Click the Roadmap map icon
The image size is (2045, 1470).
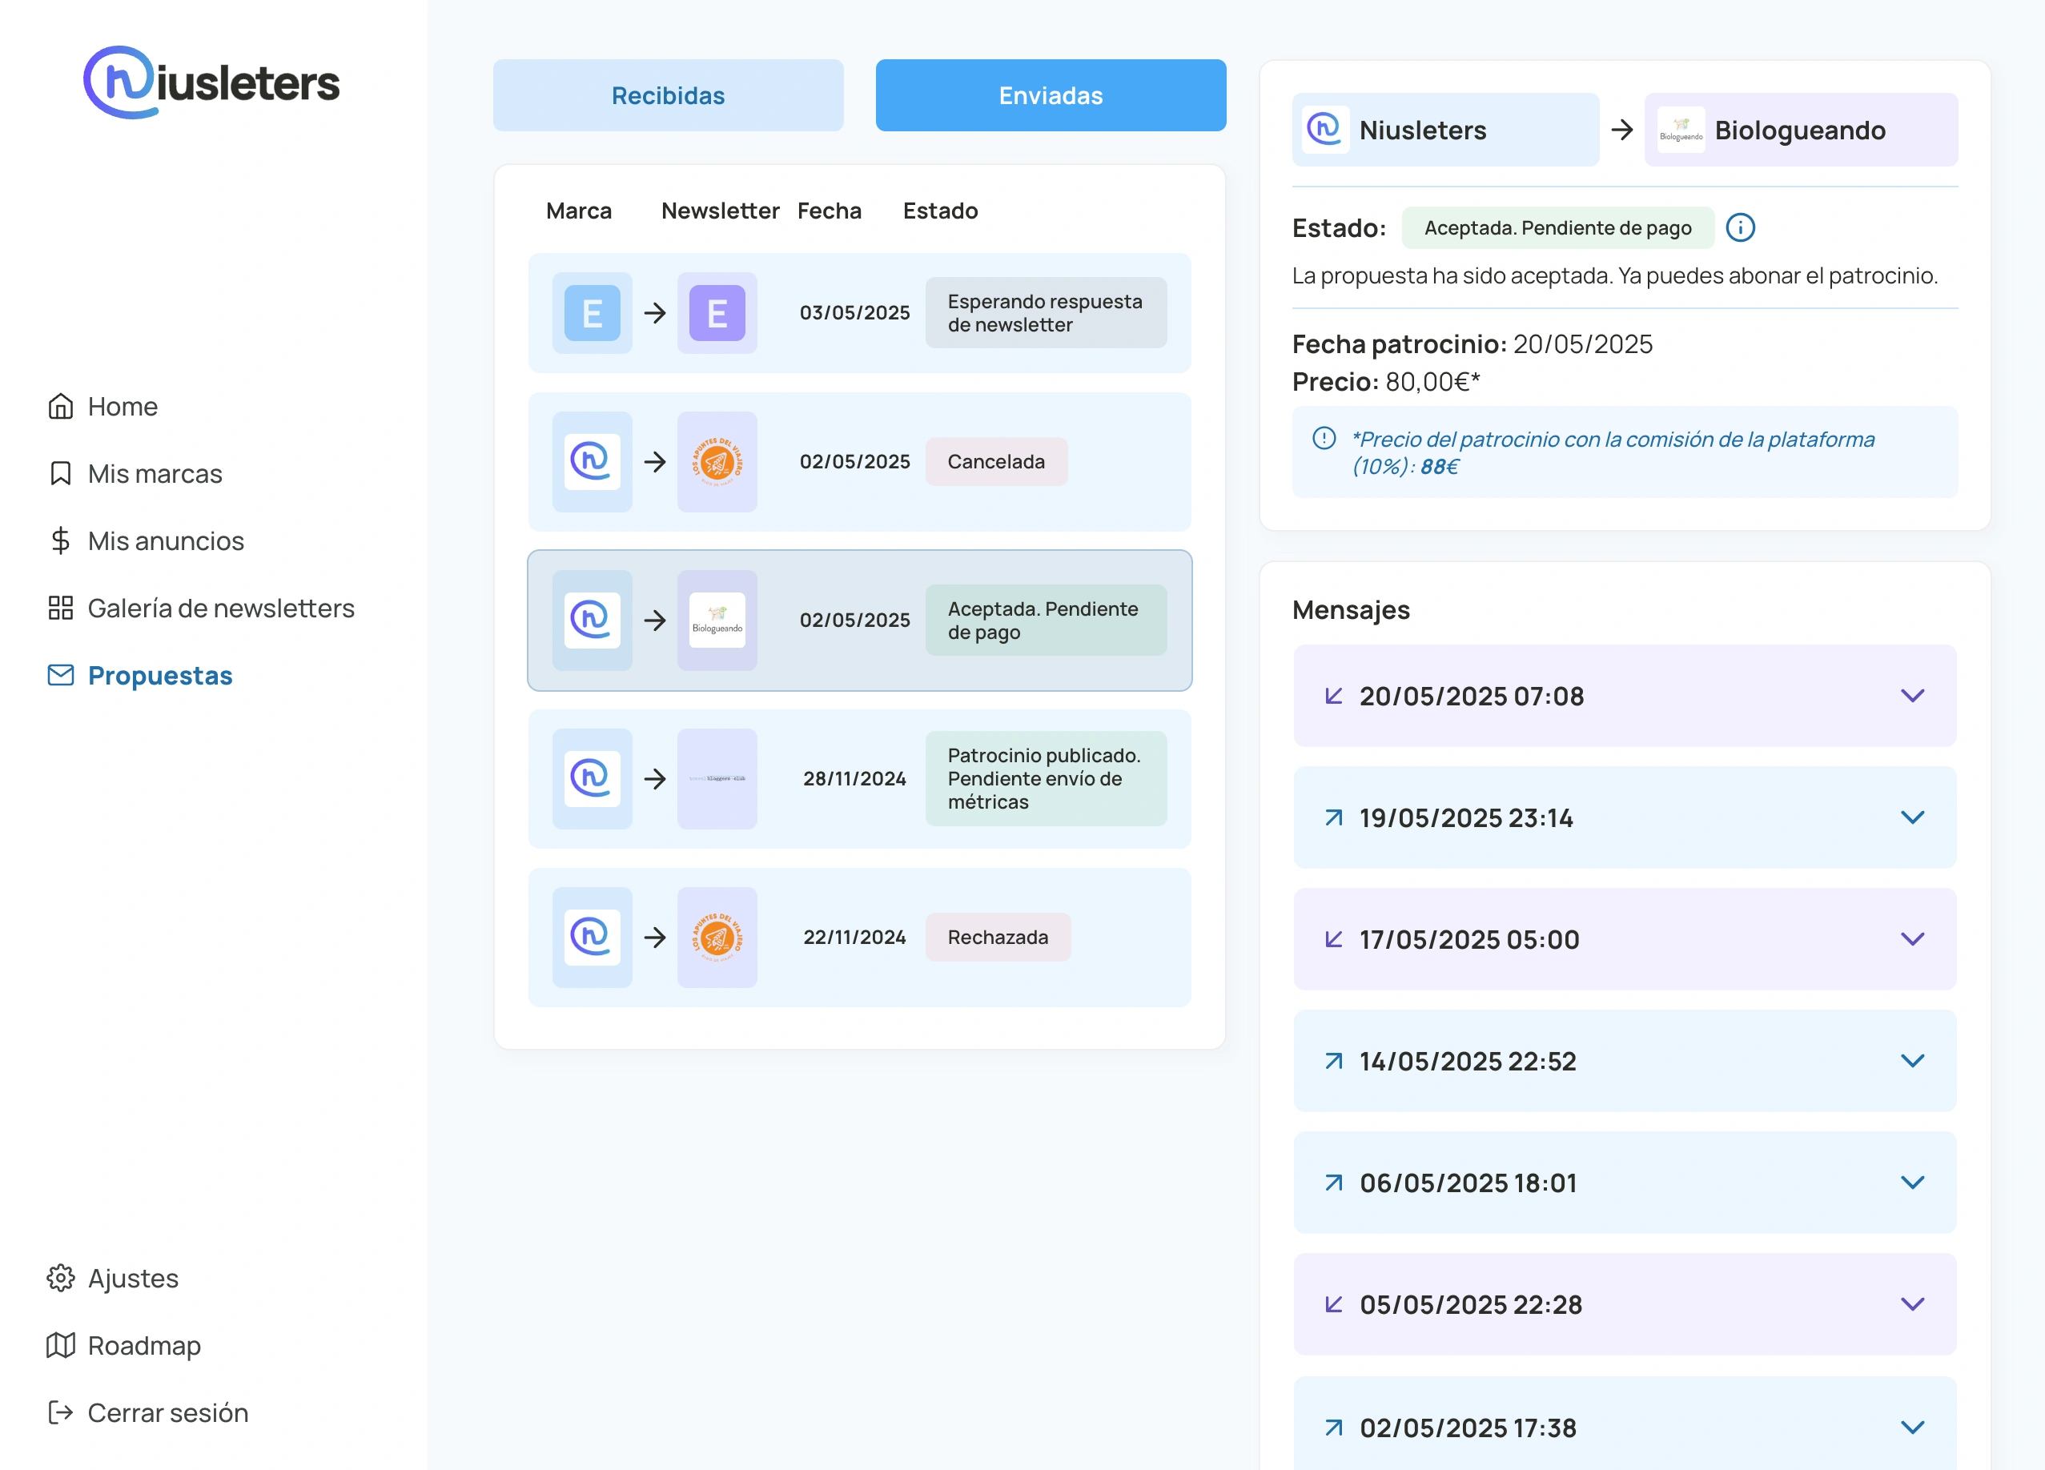coord(60,1346)
